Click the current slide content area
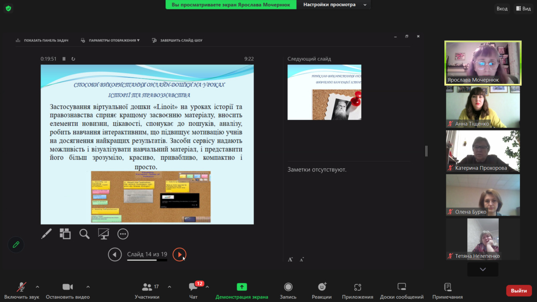537x302 pixels. click(147, 144)
